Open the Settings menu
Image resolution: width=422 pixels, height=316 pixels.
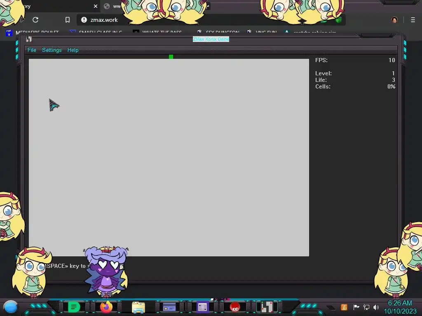click(52, 50)
